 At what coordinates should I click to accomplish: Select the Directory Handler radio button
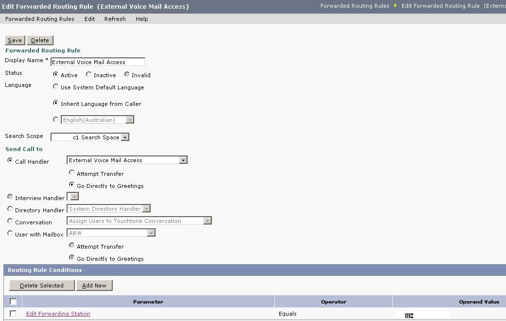tap(10, 209)
